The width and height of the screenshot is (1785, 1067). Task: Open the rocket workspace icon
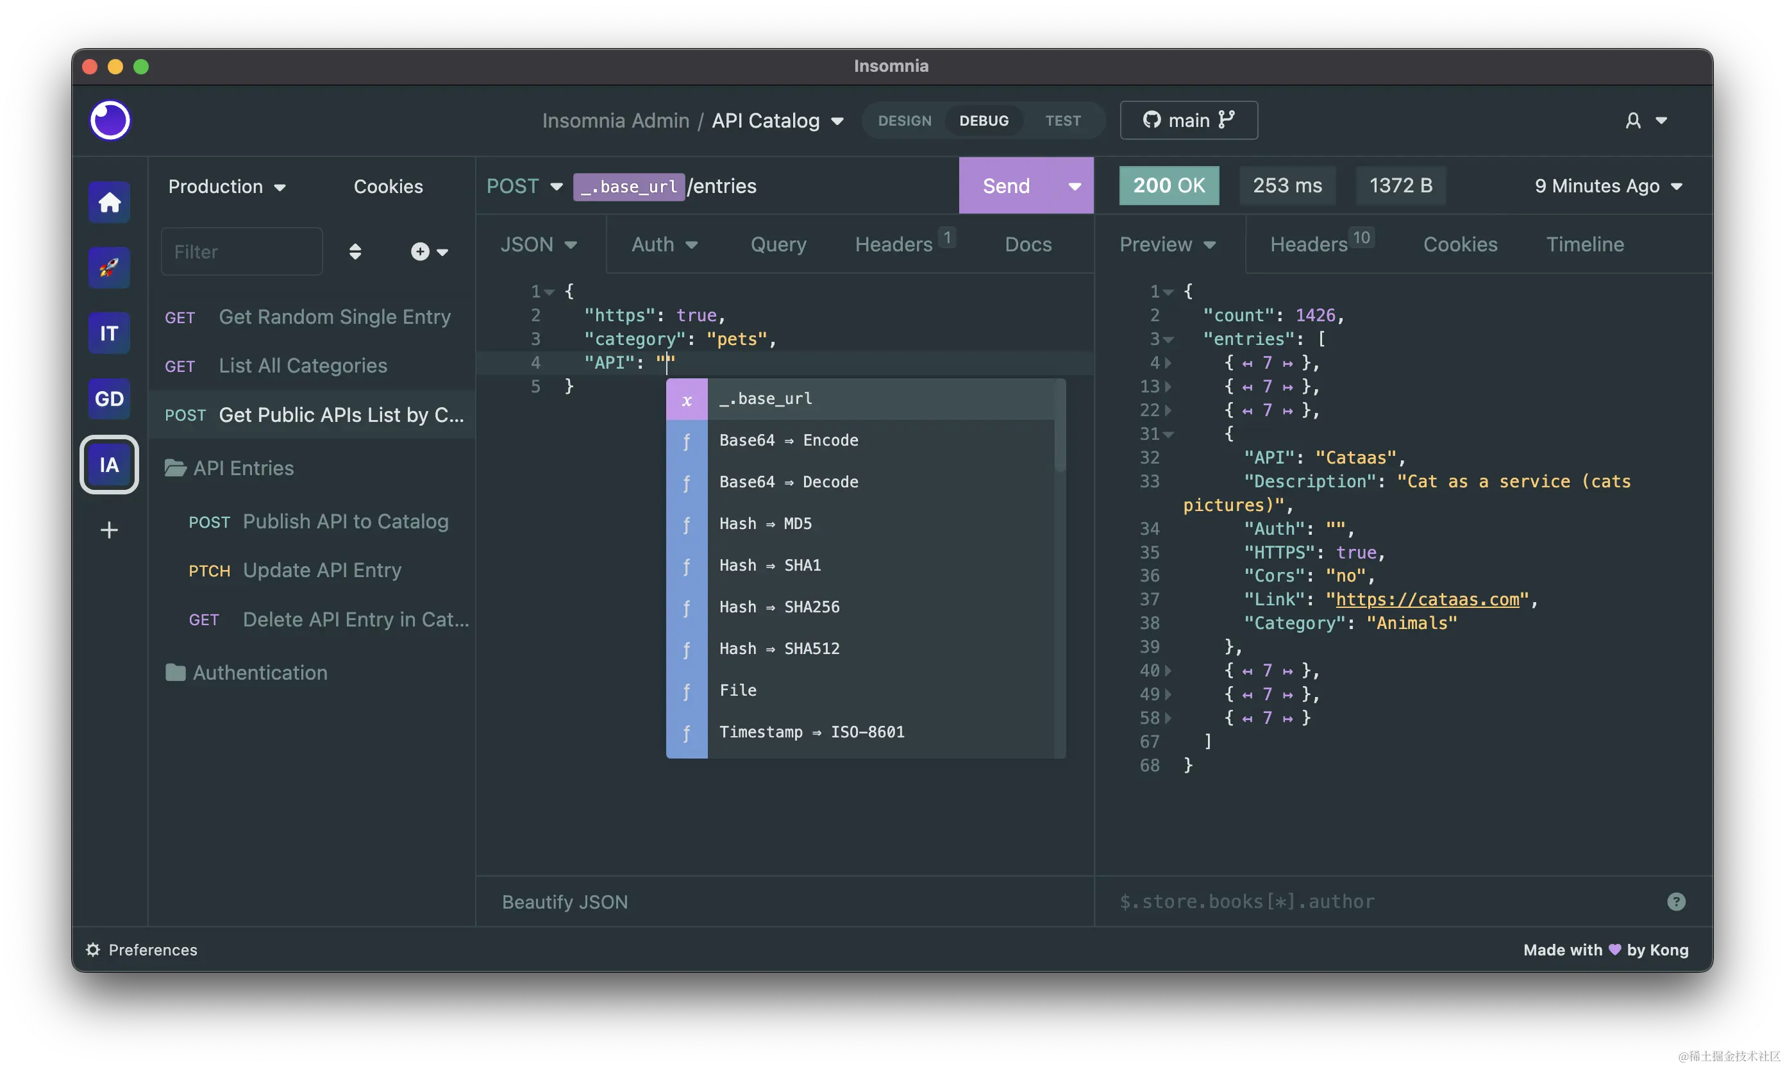(x=109, y=267)
